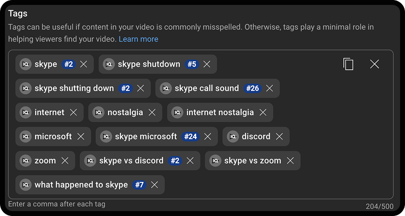
Task: Select the 'skype shutdown' tag text
Action: coord(149,64)
